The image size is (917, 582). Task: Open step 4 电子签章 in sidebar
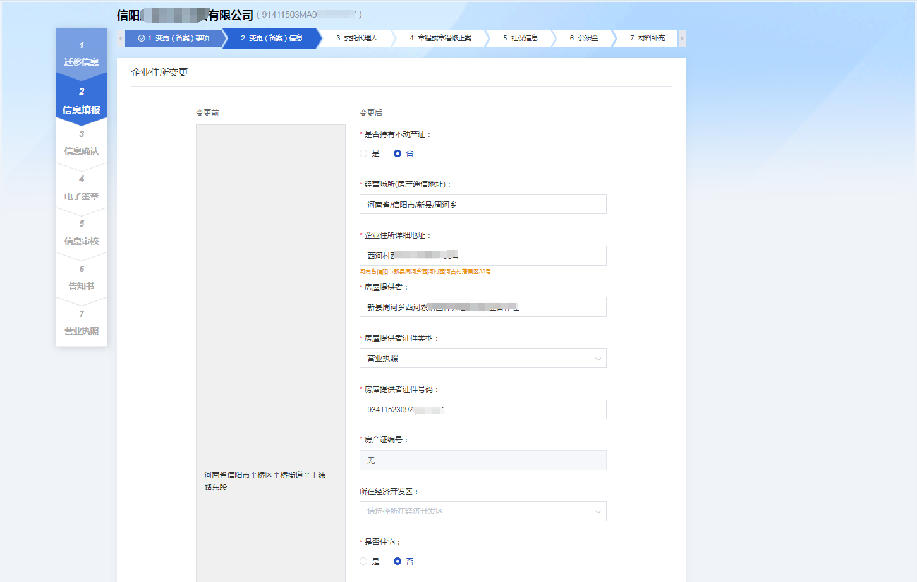(x=82, y=188)
